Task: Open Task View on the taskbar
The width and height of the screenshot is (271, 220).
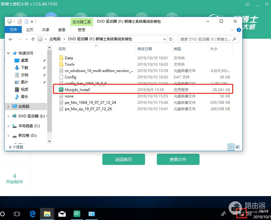Action: [17, 214]
